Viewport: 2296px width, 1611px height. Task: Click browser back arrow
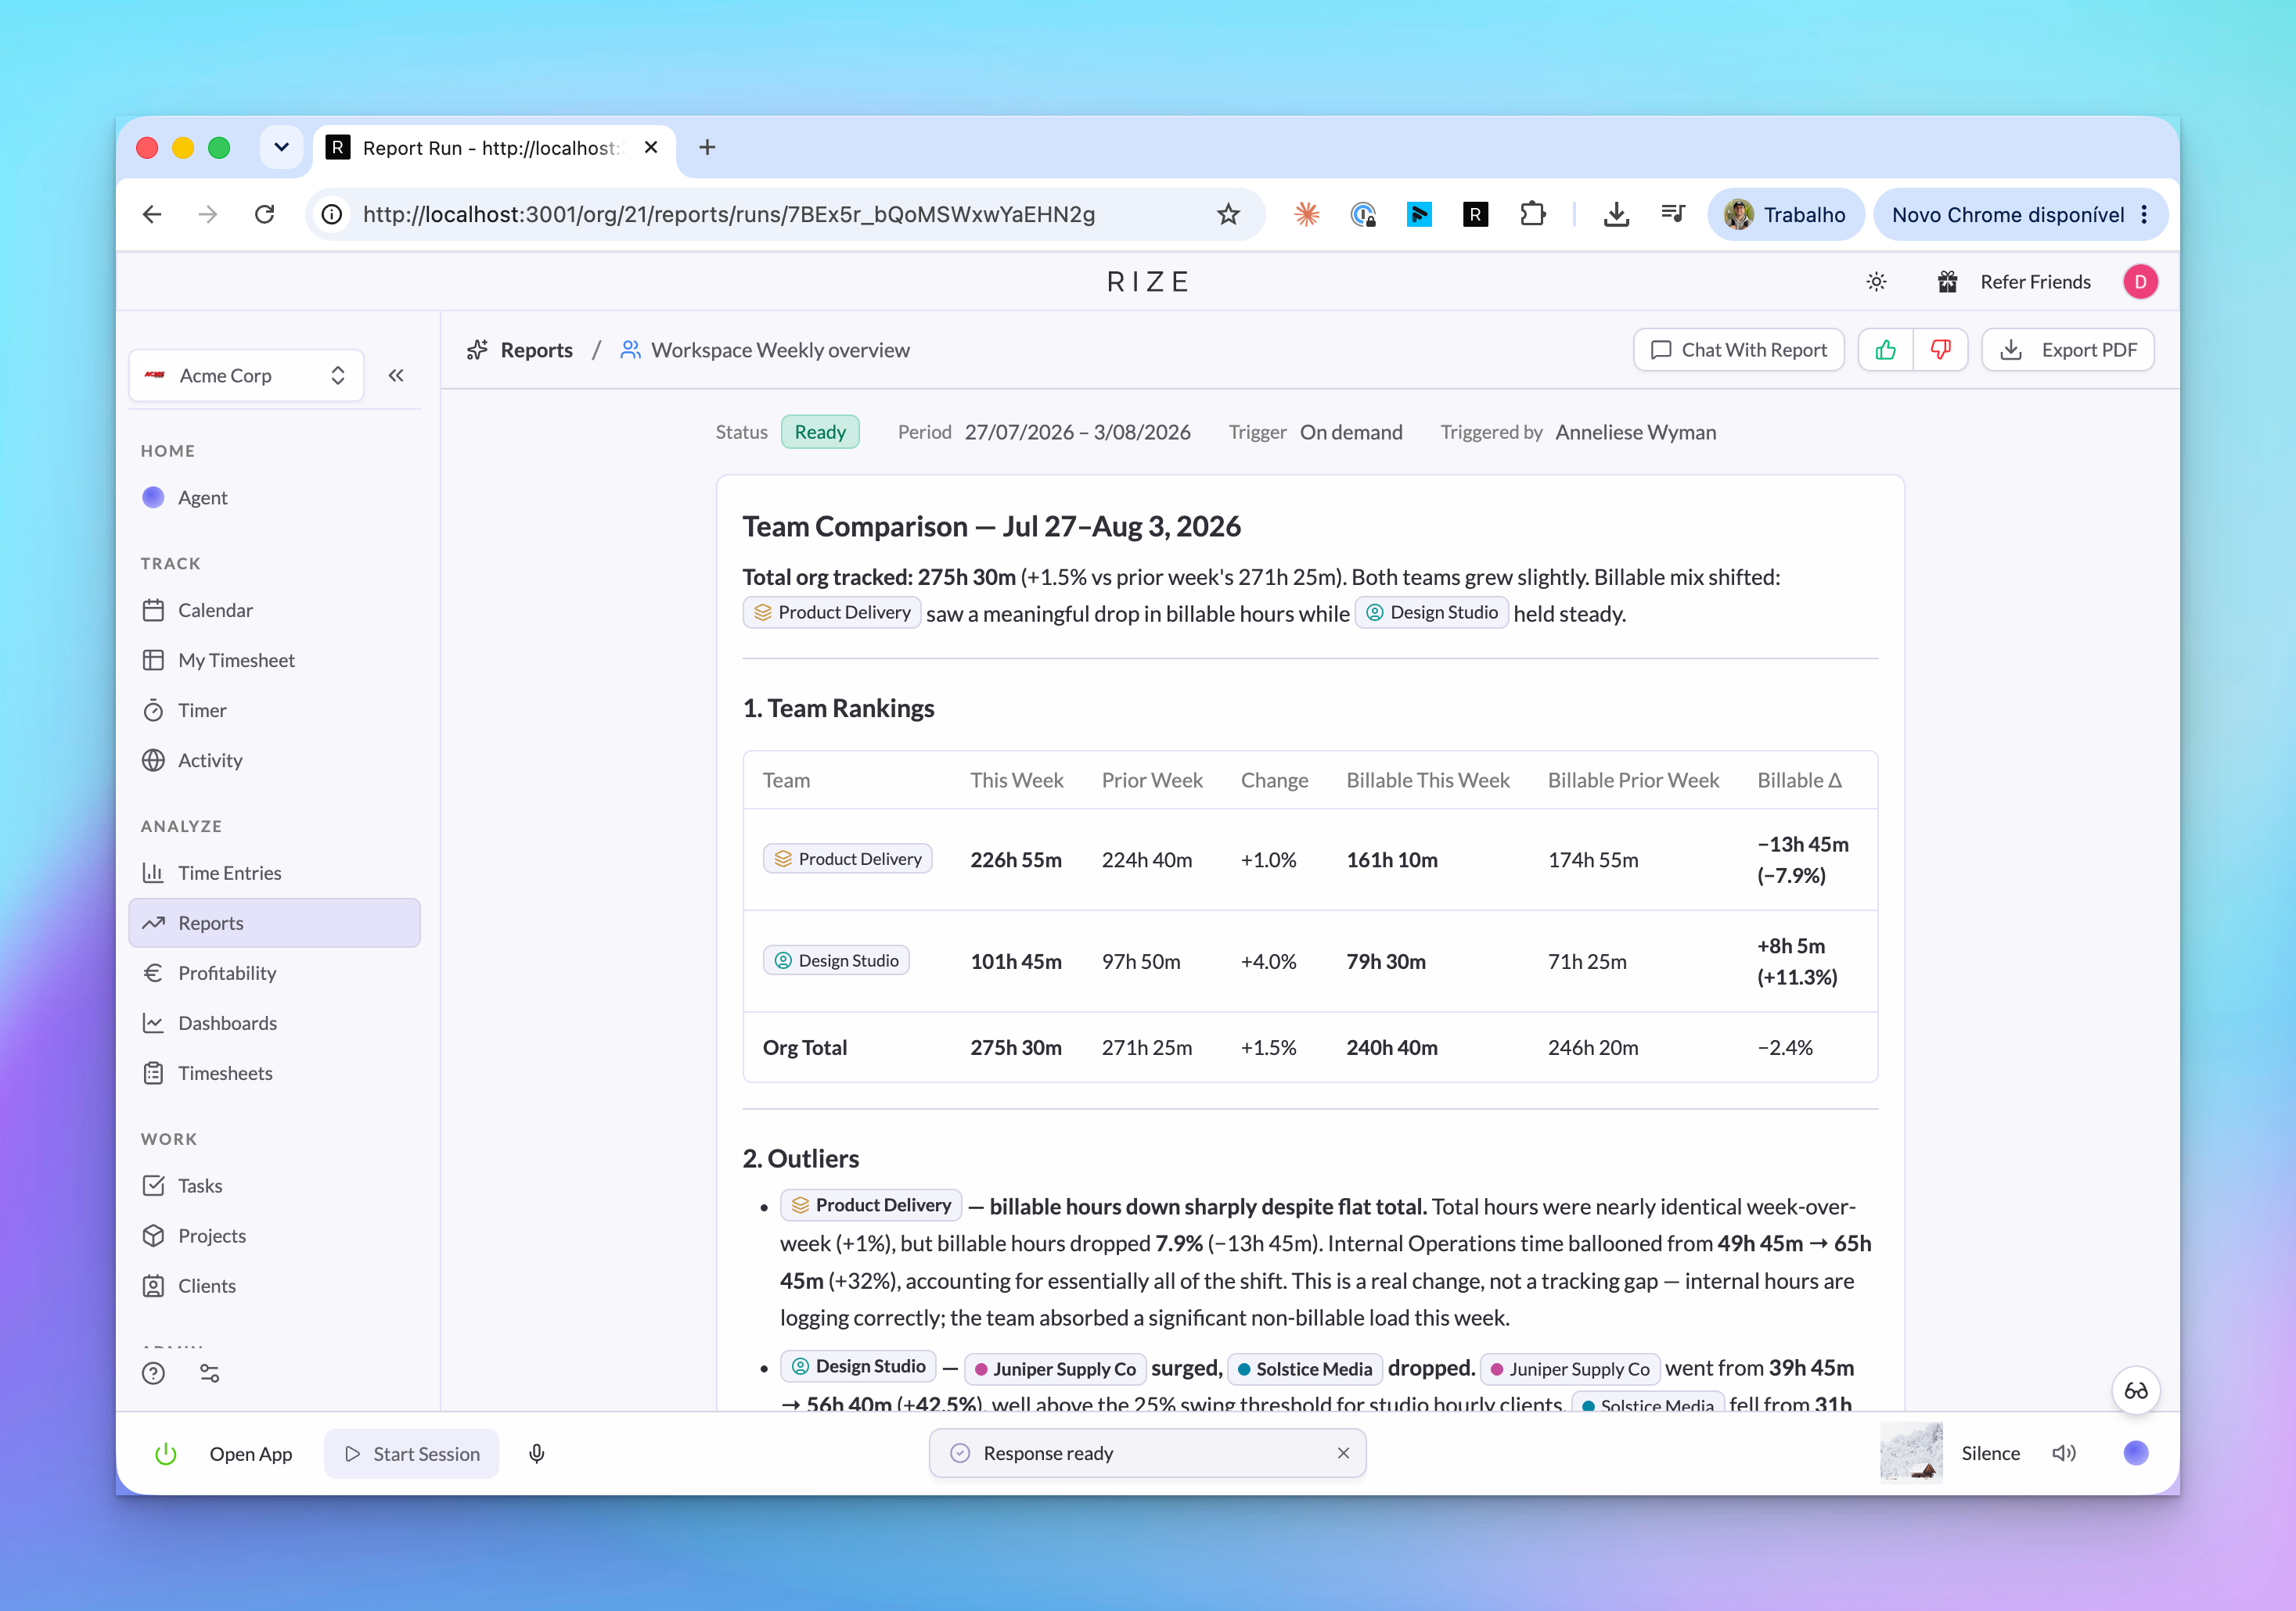tap(152, 215)
